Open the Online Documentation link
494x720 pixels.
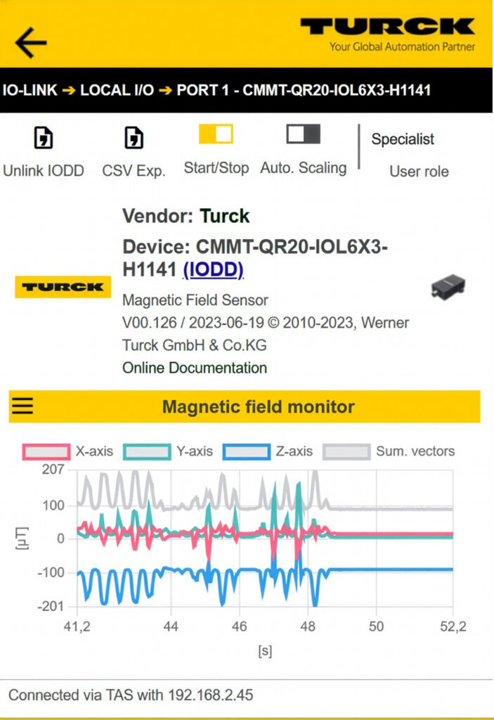pyautogui.click(x=195, y=368)
